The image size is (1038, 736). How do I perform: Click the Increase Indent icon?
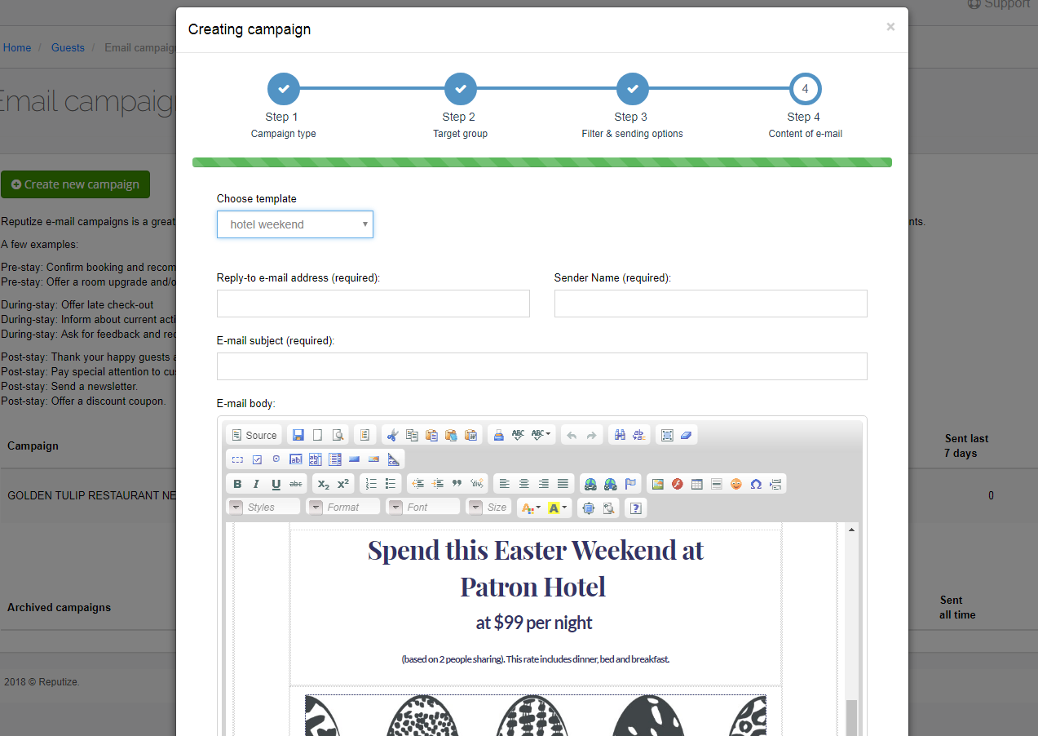pos(438,484)
